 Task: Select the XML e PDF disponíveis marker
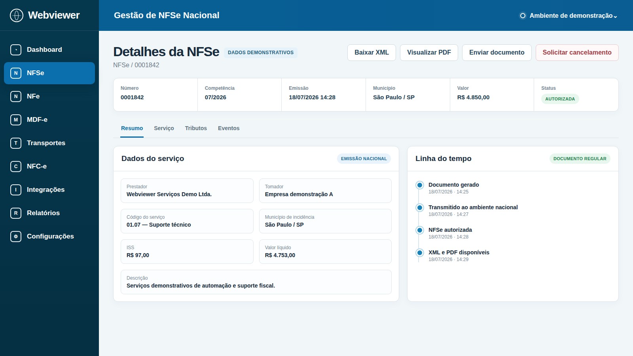(x=420, y=253)
